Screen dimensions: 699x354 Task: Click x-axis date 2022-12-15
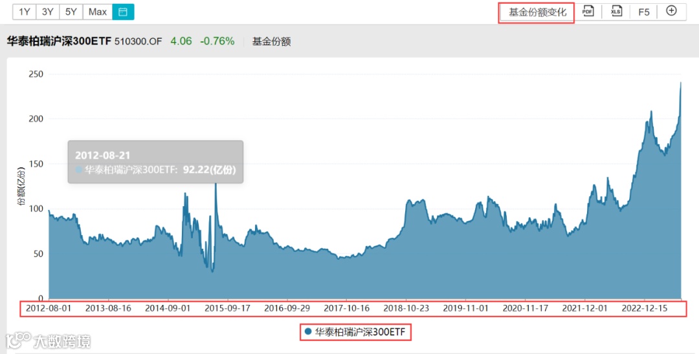(645, 308)
